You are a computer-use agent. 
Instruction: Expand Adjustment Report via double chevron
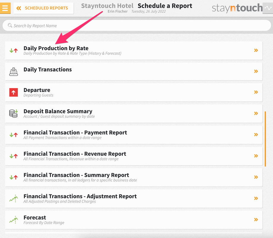tap(256, 198)
